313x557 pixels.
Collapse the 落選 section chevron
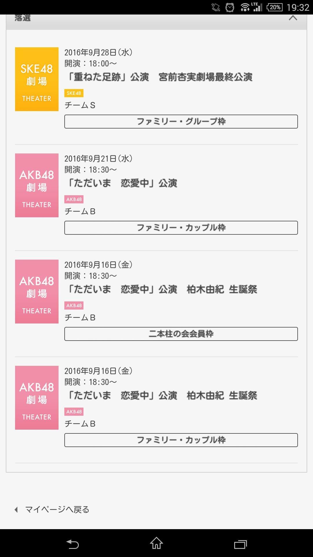click(x=293, y=18)
